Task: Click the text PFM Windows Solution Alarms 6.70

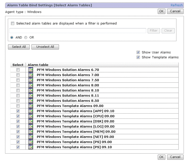Action: (x=68, y=70)
